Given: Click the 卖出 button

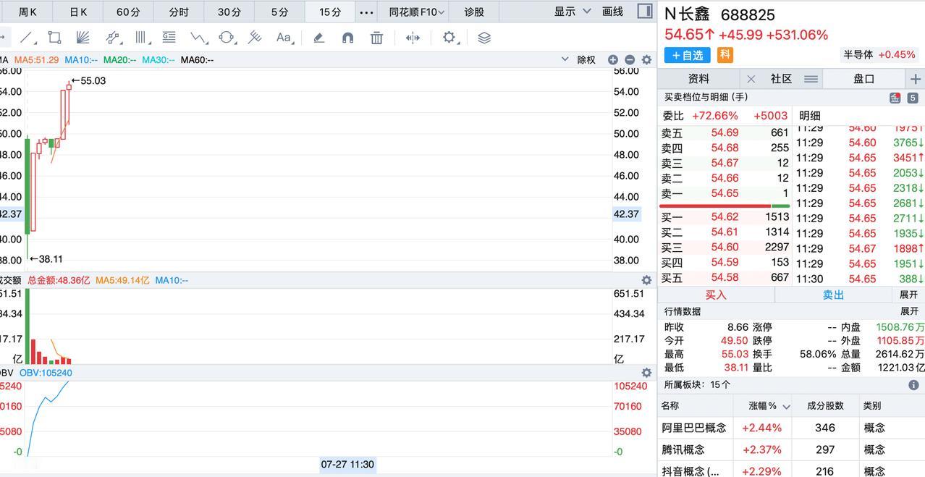Looking at the screenshot, I should 834,295.
